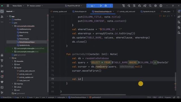This screenshot has height=102, width=181.
Task: Select MainActivity in project tree
Action: pyautogui.click(x=23, y=32)
